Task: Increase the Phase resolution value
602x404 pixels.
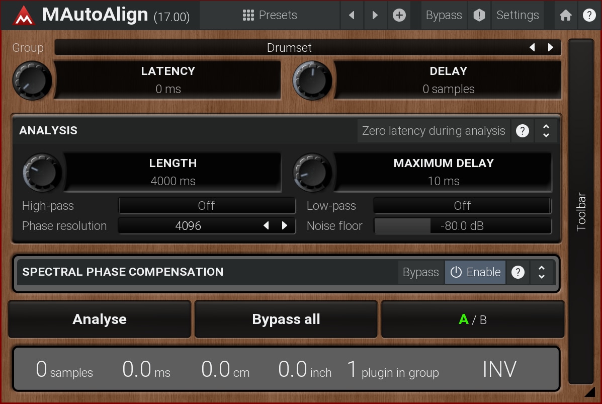Action: point(285,226)
